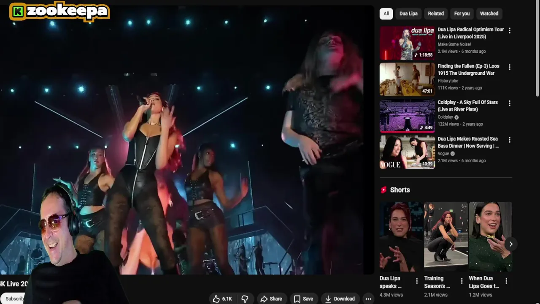Click the Dua Lipa Radical Optimism Tour title

(x=470, y=33)
